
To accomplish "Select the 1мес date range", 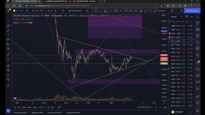I will 24,107.
